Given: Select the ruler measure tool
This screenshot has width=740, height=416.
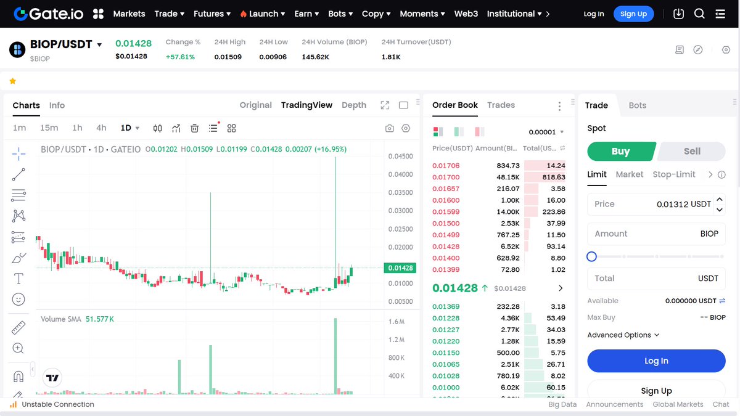Looking at the screenshot, I should click(18, 327).
